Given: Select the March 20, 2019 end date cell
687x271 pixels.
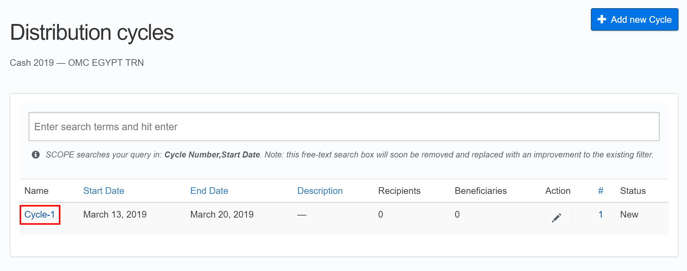Looking at the screenshot, I should tap(222, 215).
